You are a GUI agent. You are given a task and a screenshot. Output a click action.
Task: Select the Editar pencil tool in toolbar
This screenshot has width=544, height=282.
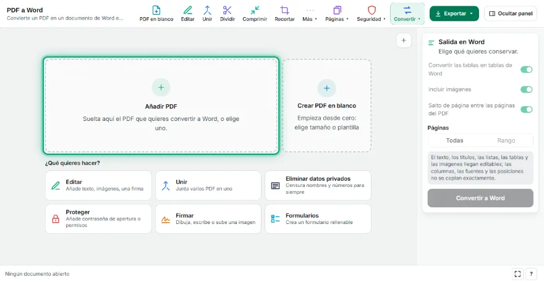[x=187, y=14]
